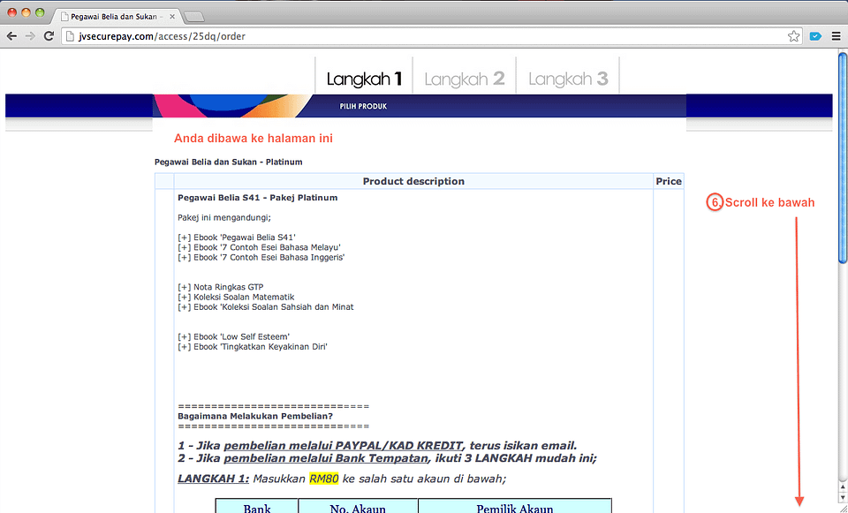Reload the page with the refresh icon

(49, 36)
